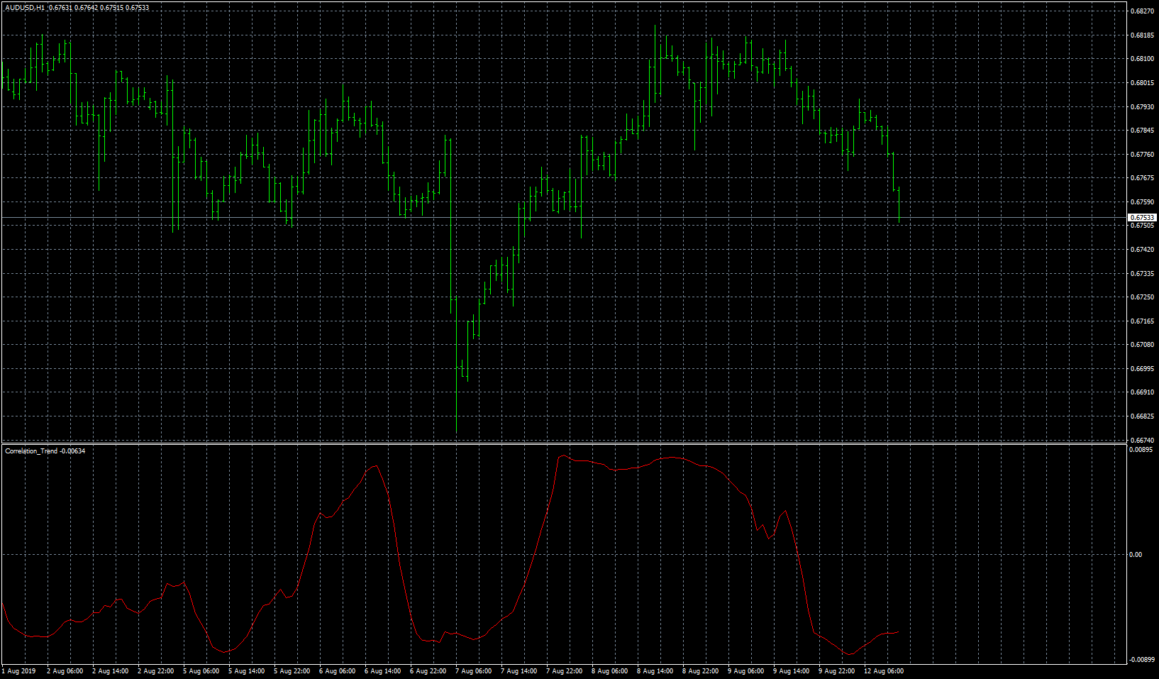The width and height of the screenshot is (1159, 679).
Task: Click the 7 Aug 14:00 time label
Action: [x=519, y=671]
